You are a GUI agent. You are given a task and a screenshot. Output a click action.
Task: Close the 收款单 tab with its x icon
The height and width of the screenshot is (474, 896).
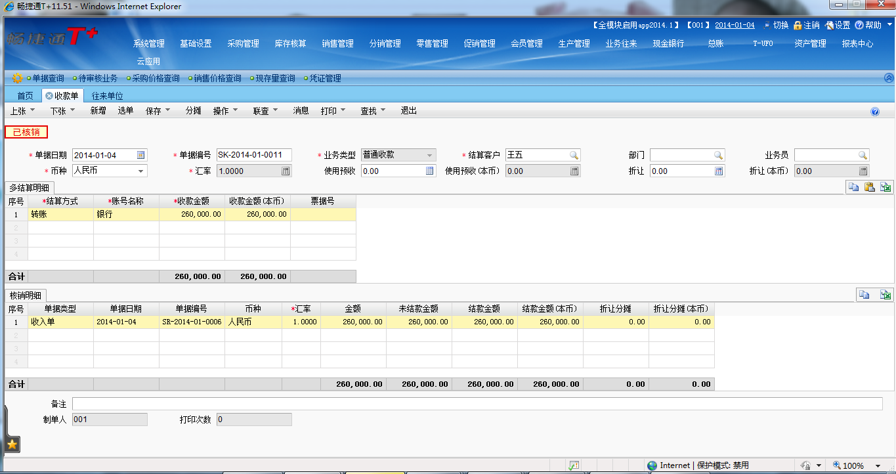click(49, 96)
